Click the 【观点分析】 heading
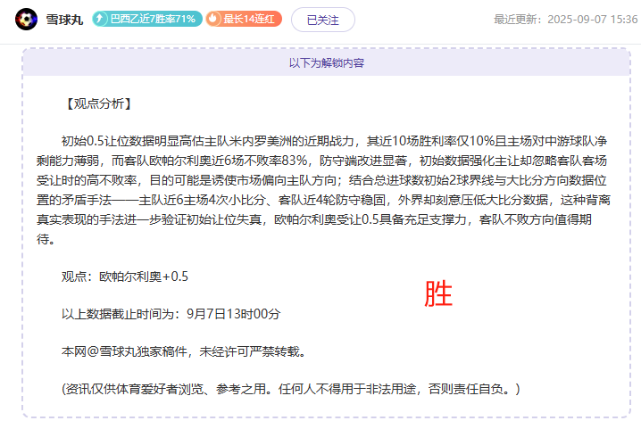 point(98,103)
